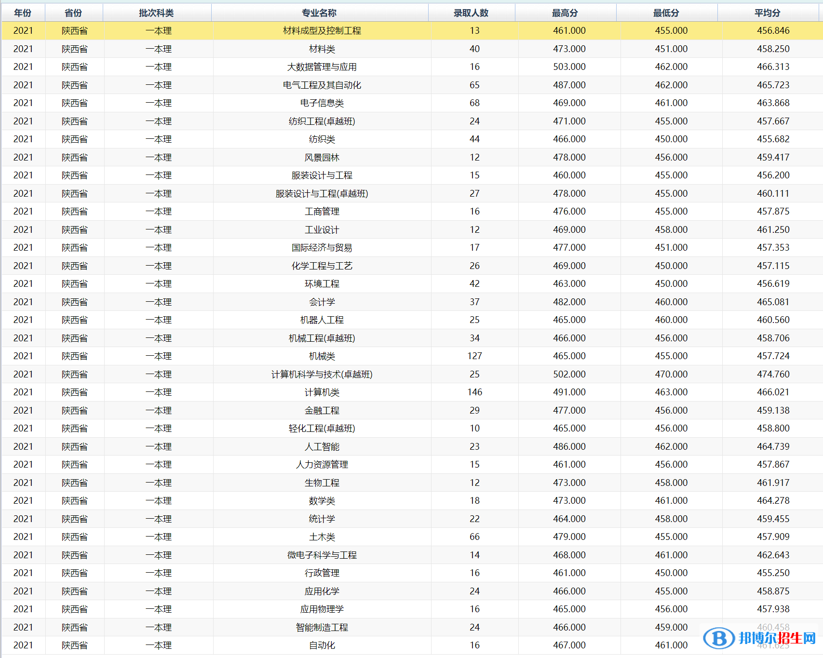
Task: Click the 502.000 highest score cell
Action: (x=569, y=374)
